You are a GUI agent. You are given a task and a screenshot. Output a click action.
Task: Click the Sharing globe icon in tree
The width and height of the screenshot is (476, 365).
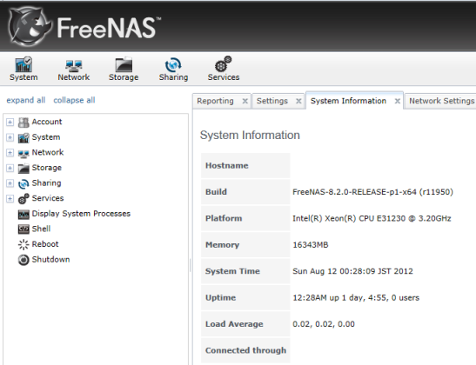[23, 183]
